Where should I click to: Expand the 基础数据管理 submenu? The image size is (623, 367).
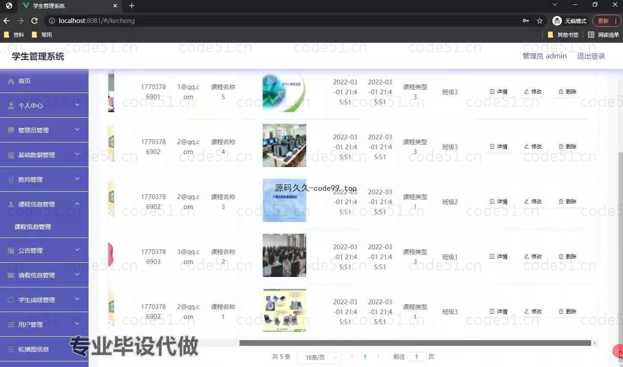coord(77,154)
